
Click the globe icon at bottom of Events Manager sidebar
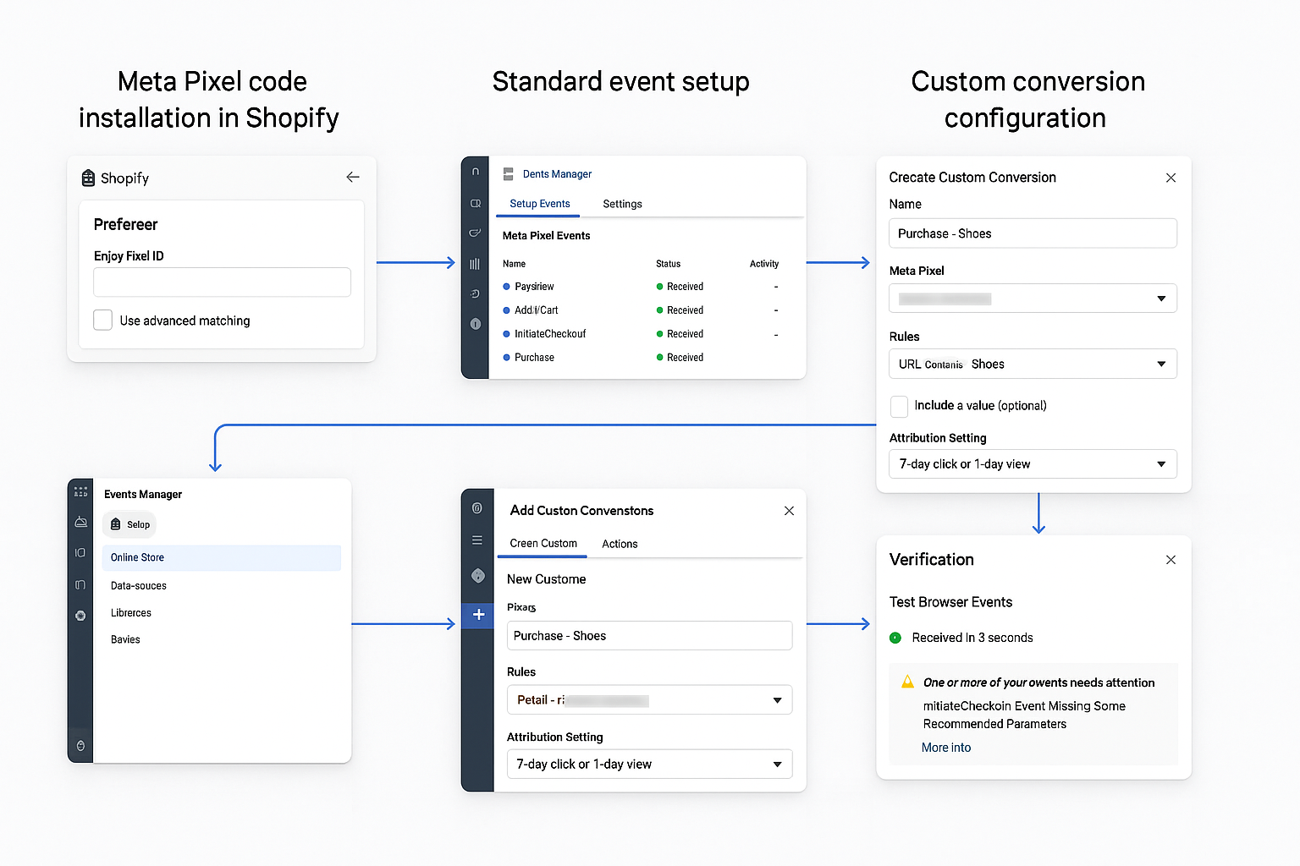(80, 746)
